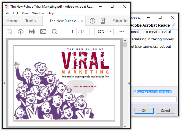Open the File menu
The height and width of the screenshot is (131, 181).
(7, 13)
